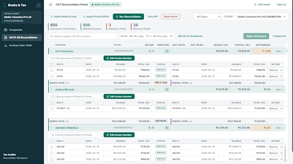Click the Reset Recon button
Screen dimensions: 293x164
coord(171,17)
